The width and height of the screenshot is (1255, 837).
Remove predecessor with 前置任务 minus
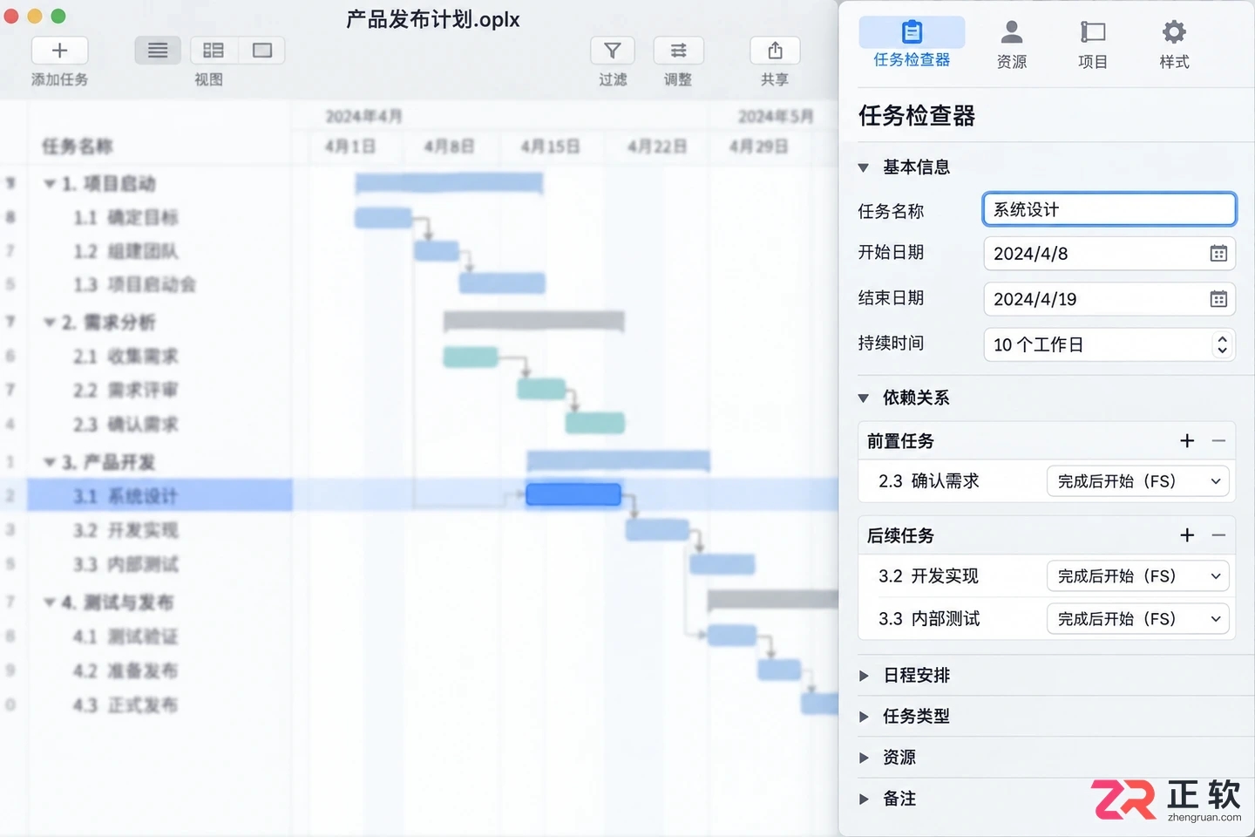click(1218, 441)
